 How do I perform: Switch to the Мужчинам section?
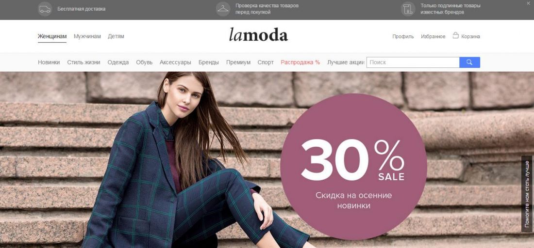[87, 36]
